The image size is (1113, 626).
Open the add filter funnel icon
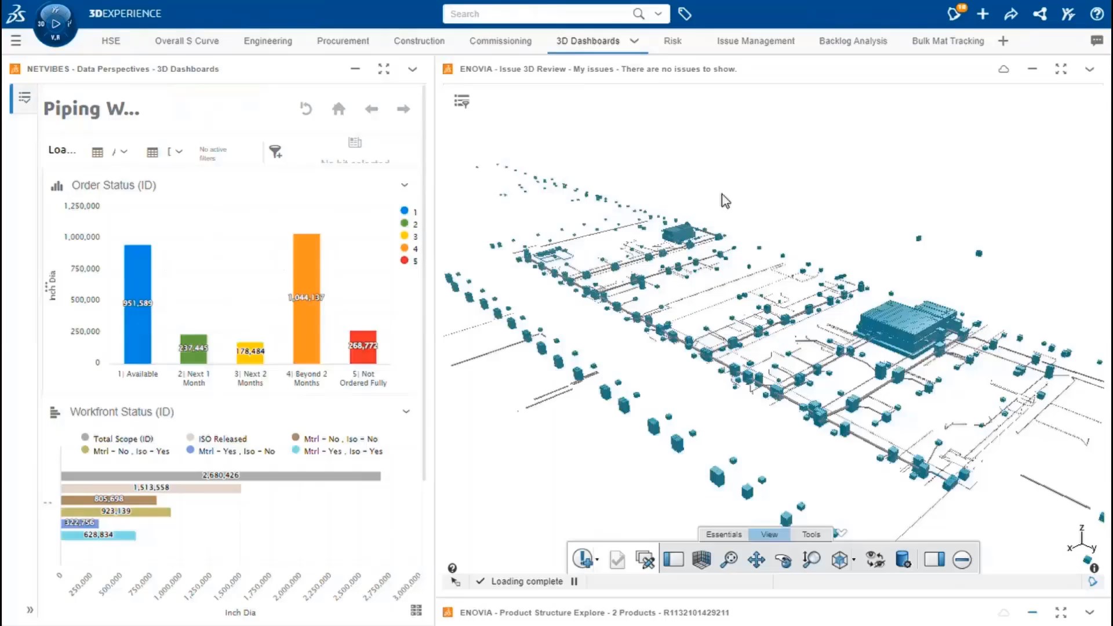[x=275, y=151]
